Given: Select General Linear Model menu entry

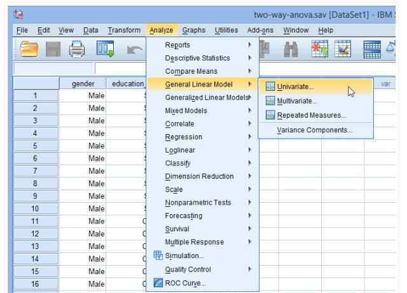Looking at the screenshot, I should click(202, 85).
